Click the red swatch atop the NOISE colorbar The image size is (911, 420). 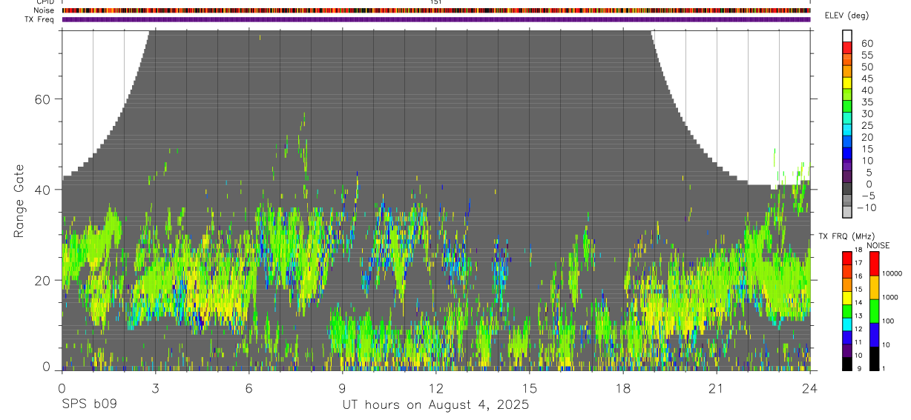(x=874, y=263)
